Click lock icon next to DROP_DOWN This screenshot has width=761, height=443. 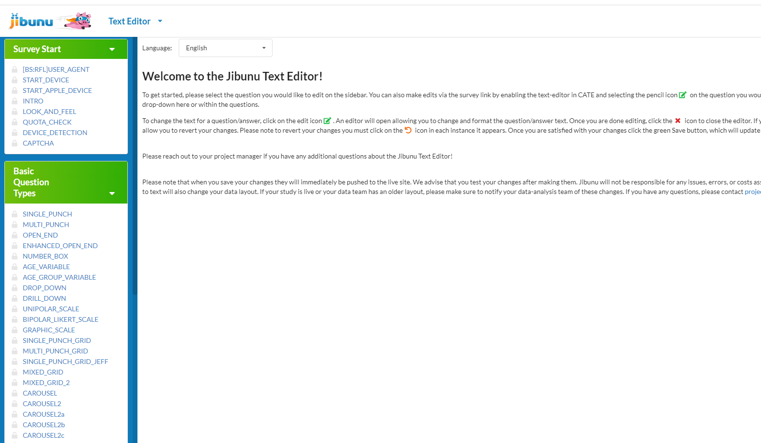tap(15, 288)
